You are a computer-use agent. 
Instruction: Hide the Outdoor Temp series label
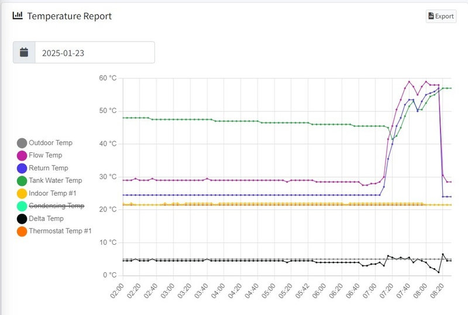tap(50, 143)
